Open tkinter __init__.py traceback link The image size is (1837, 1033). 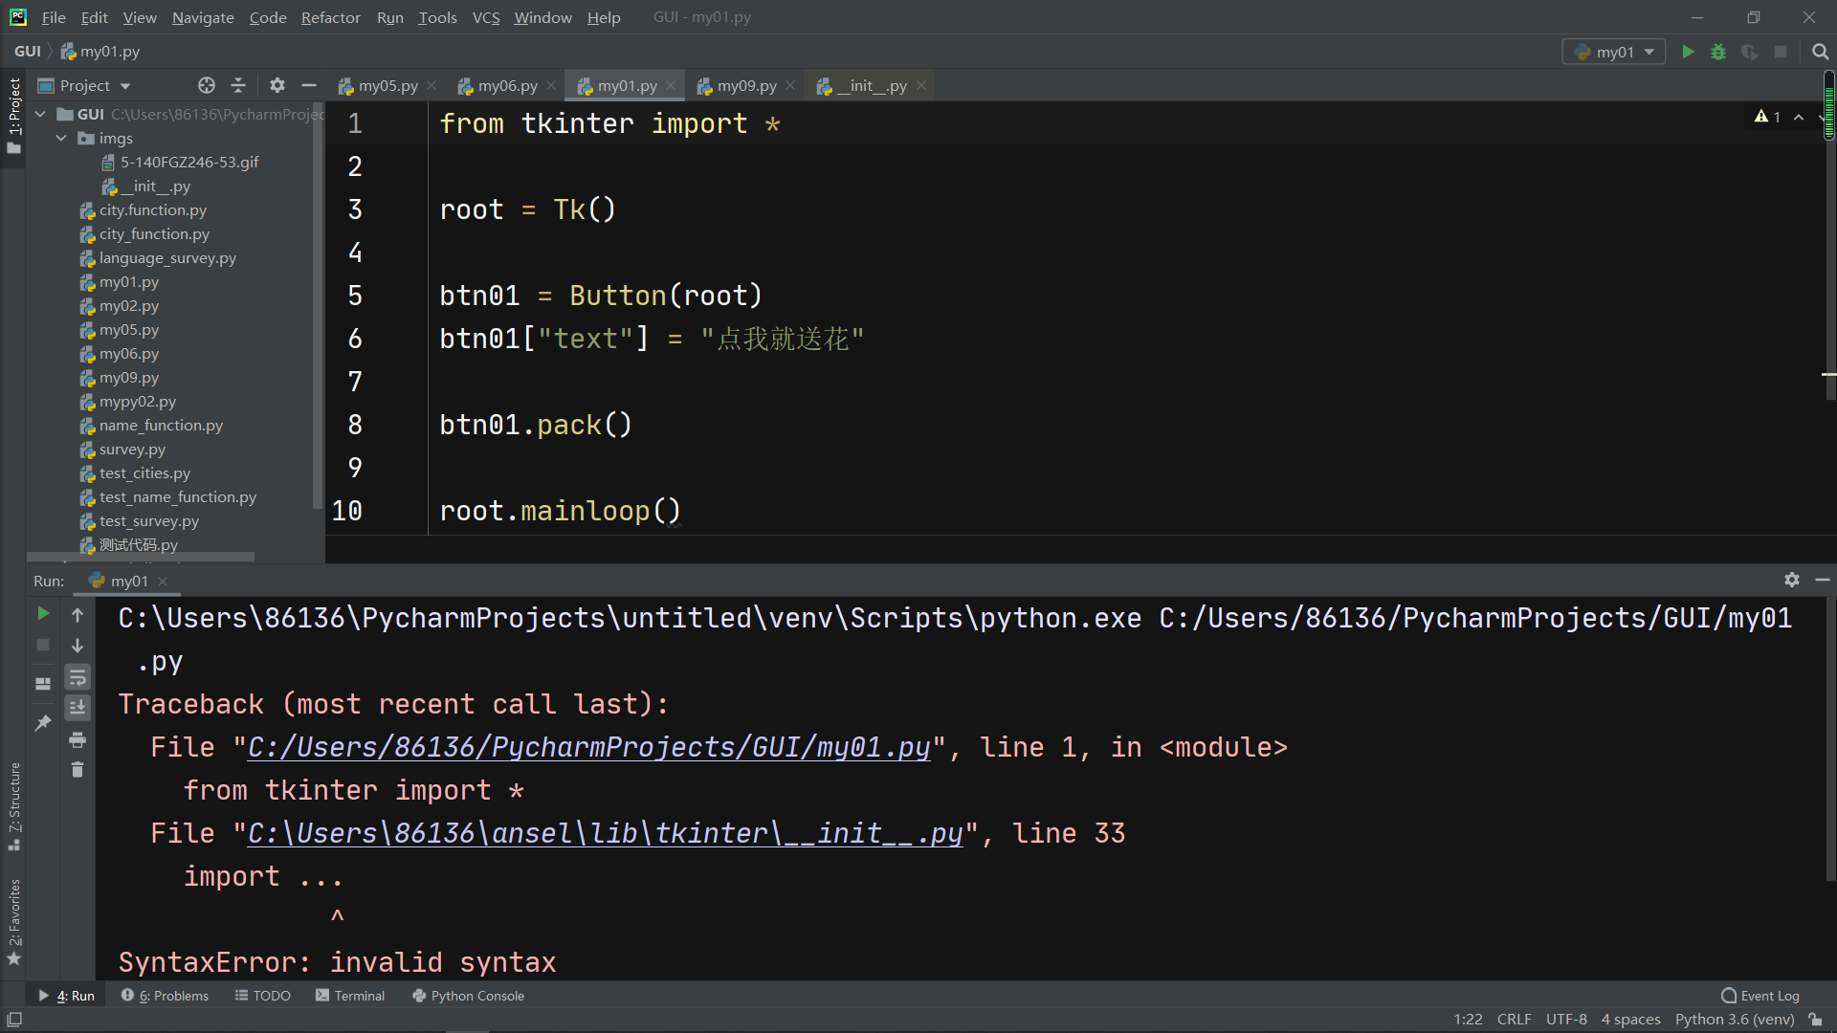point(605,833)
